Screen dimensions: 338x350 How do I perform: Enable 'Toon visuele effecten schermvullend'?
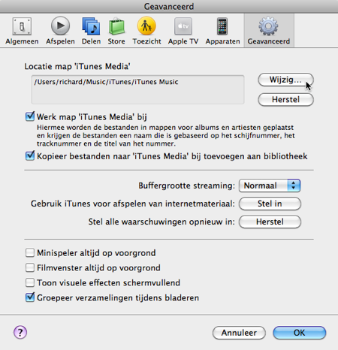30,282
